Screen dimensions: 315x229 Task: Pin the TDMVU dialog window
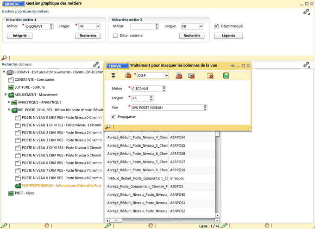233,66
